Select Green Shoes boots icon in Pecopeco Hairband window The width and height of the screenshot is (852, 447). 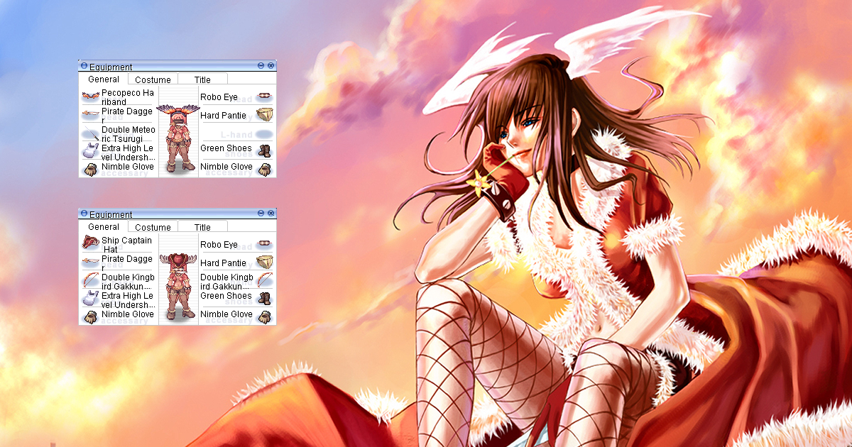(265, 150)
